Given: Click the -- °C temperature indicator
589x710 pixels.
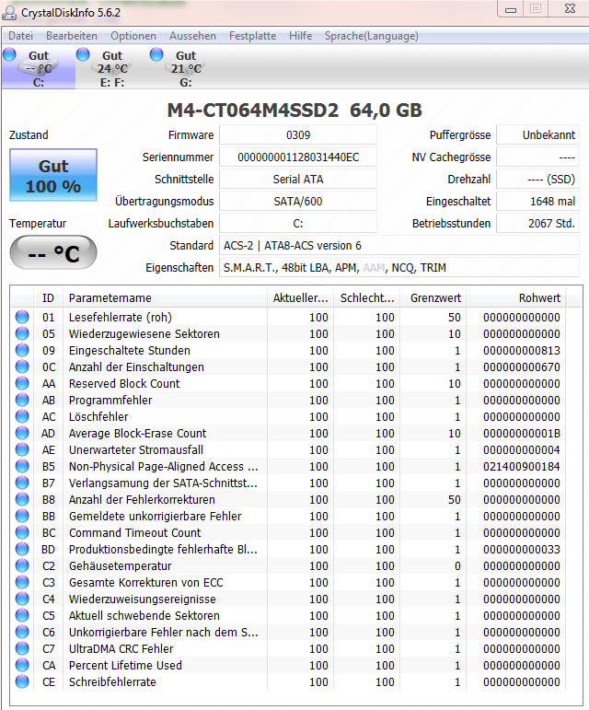Looking at the screenshot, I should (x=53, y=252).
